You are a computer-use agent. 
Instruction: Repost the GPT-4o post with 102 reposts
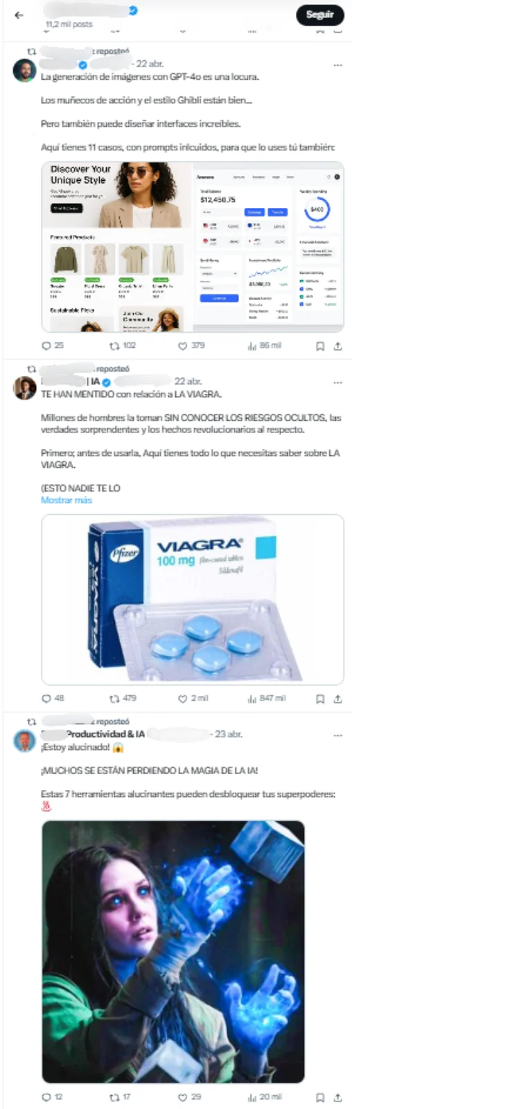[x=123, y=345]
